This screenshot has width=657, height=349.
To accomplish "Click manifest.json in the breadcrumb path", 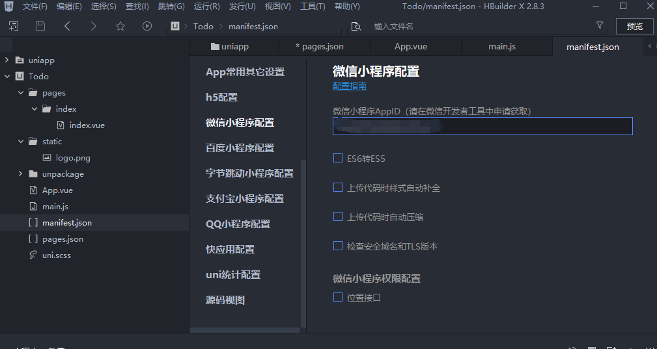I will point(253,27).
